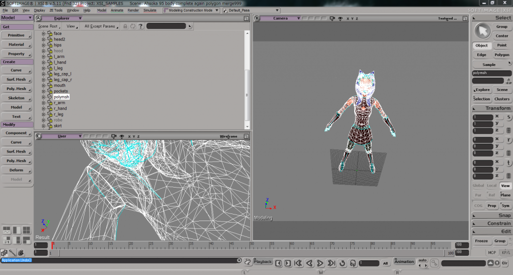Open the Simulate menu
513x275 pixels.
pos(150,10)
